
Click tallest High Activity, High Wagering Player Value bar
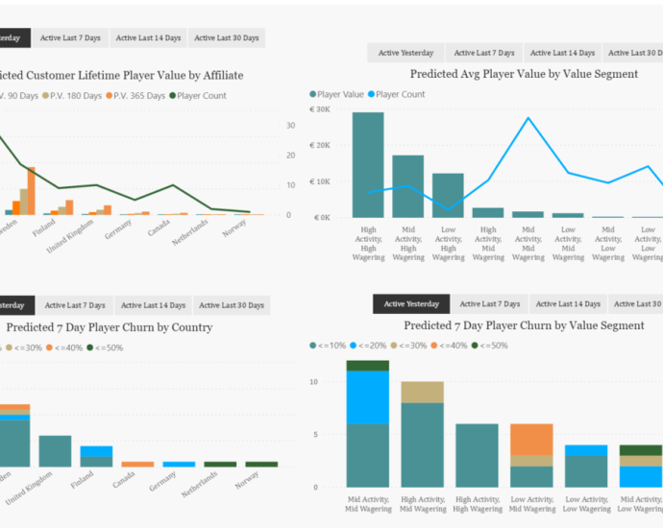coord(368,165)
